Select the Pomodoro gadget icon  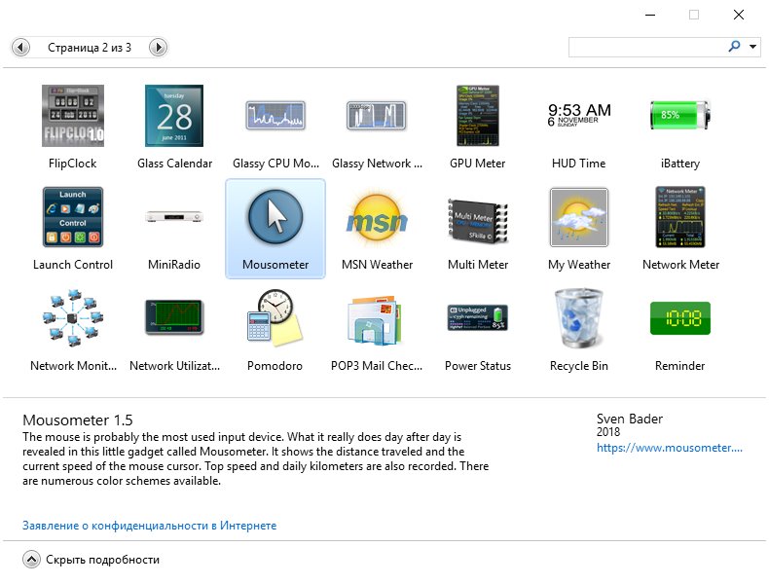(275, 316)
